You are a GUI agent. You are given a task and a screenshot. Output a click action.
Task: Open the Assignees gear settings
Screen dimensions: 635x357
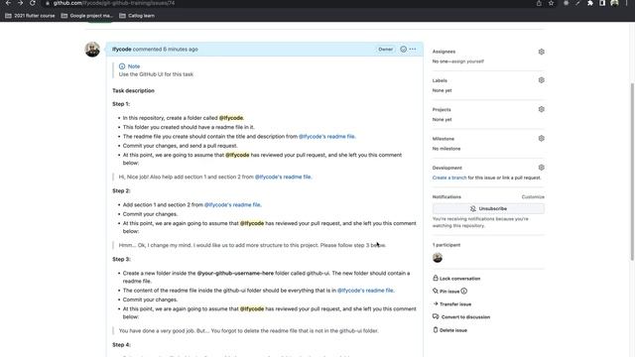pyautogui.click(x=542, y=52)
